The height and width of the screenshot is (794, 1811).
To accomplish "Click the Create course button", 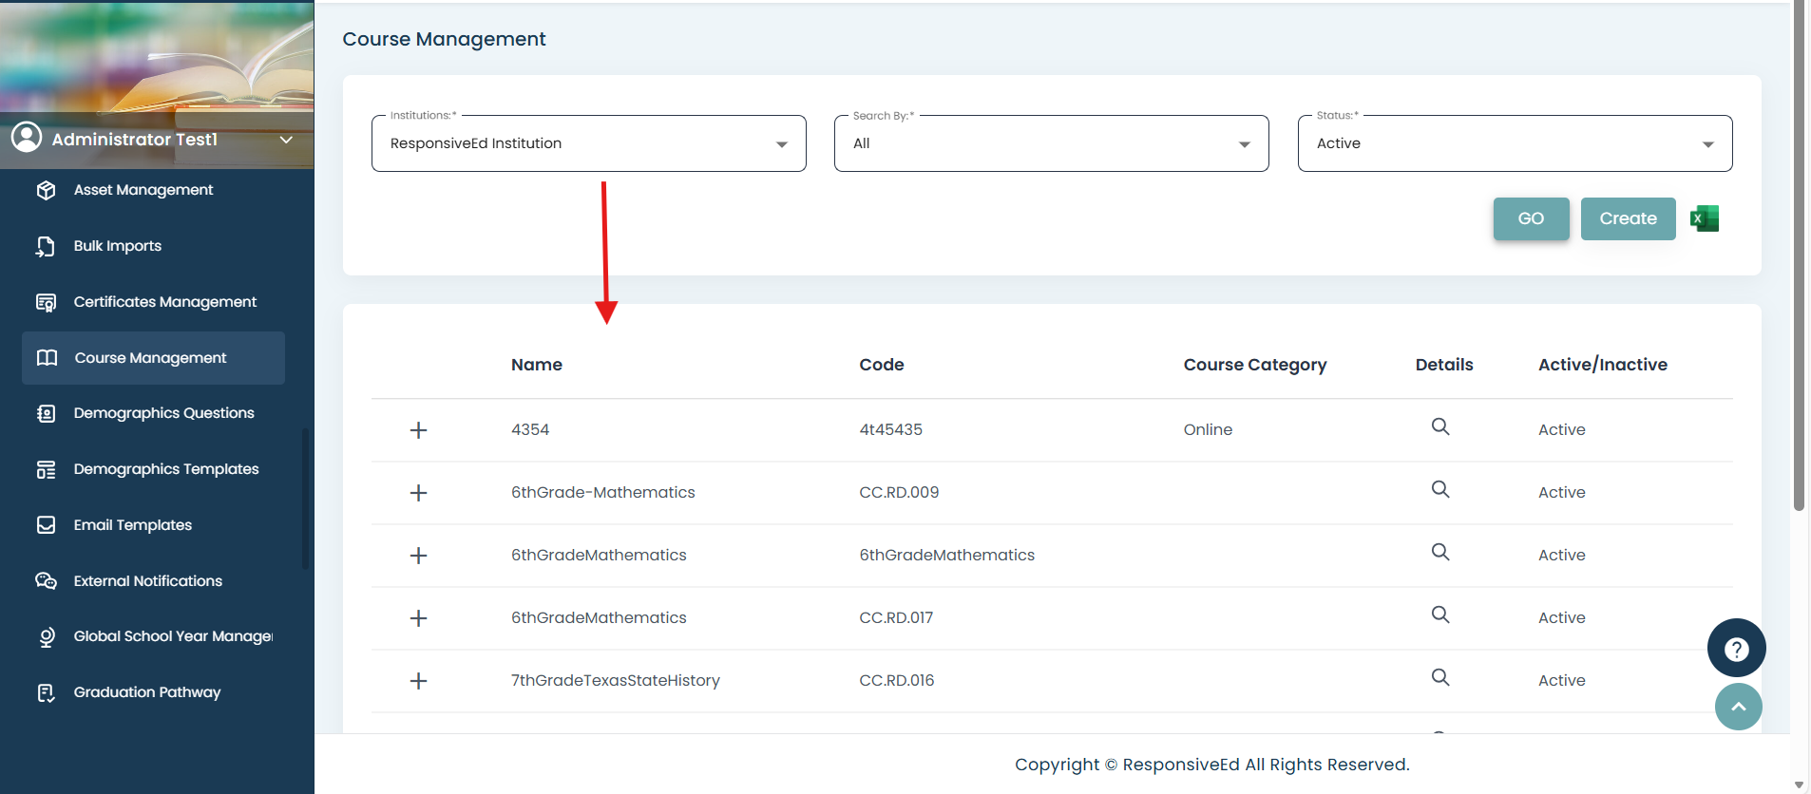I will pyautogui.click(x=1628, y=218).
